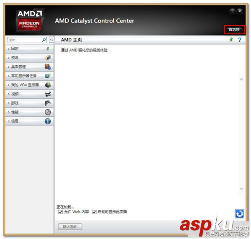Image resolution: width=251 pixels, height=239 pixels.
Task: Open the 桌面管理 menu item
Action: (29, 67)
